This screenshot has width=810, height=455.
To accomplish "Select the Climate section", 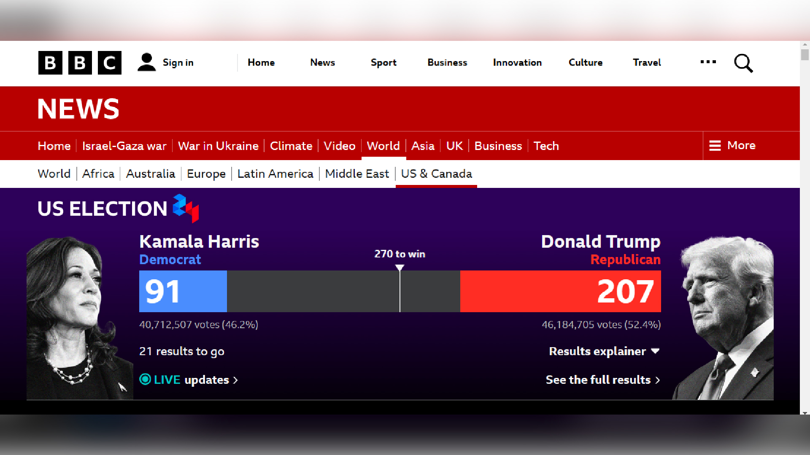I will (x=291, y=146).
